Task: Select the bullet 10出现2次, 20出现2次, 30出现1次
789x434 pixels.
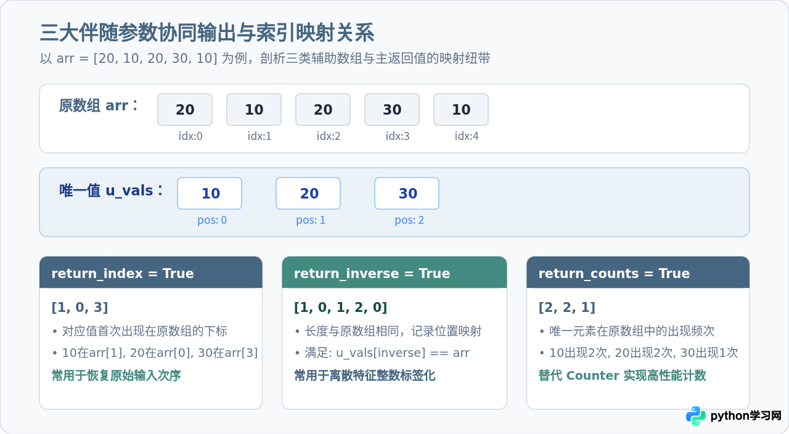Action: 639,353
